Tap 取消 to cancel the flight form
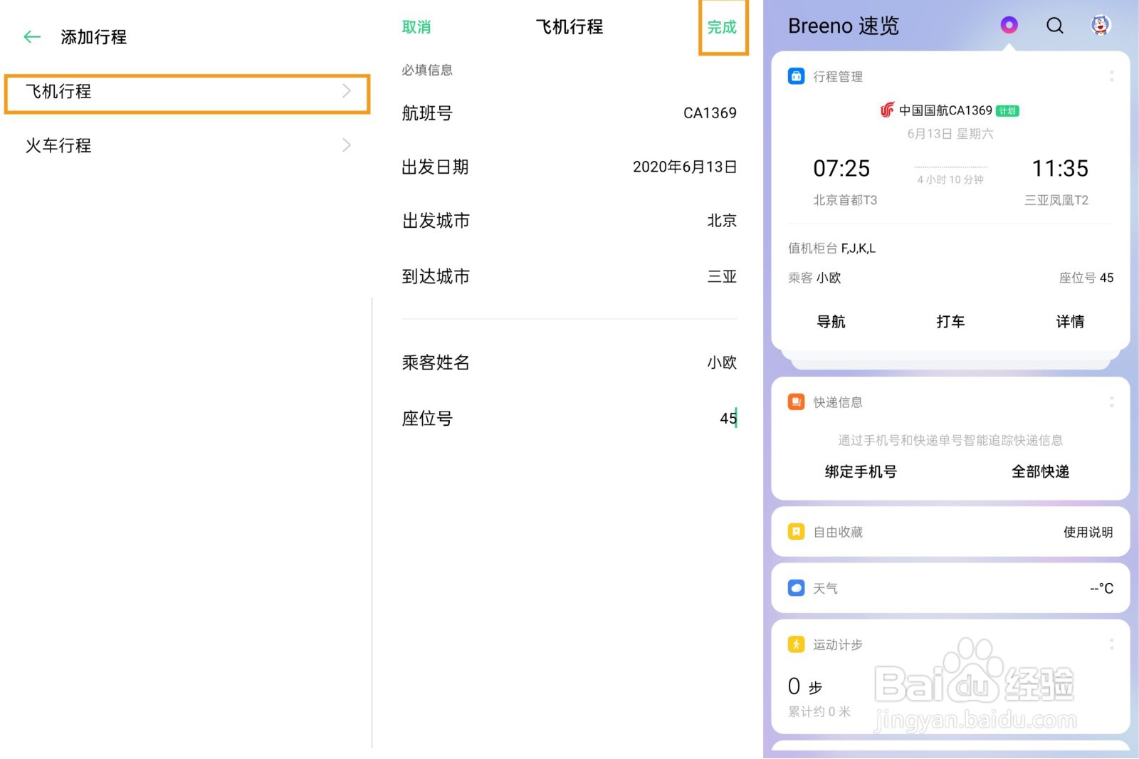Viewport: 1139px width, 759px height. point(416,27)
